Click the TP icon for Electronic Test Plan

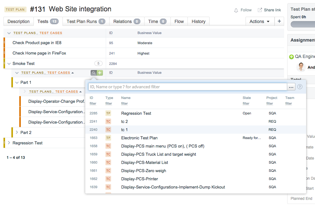click(108, 138)
